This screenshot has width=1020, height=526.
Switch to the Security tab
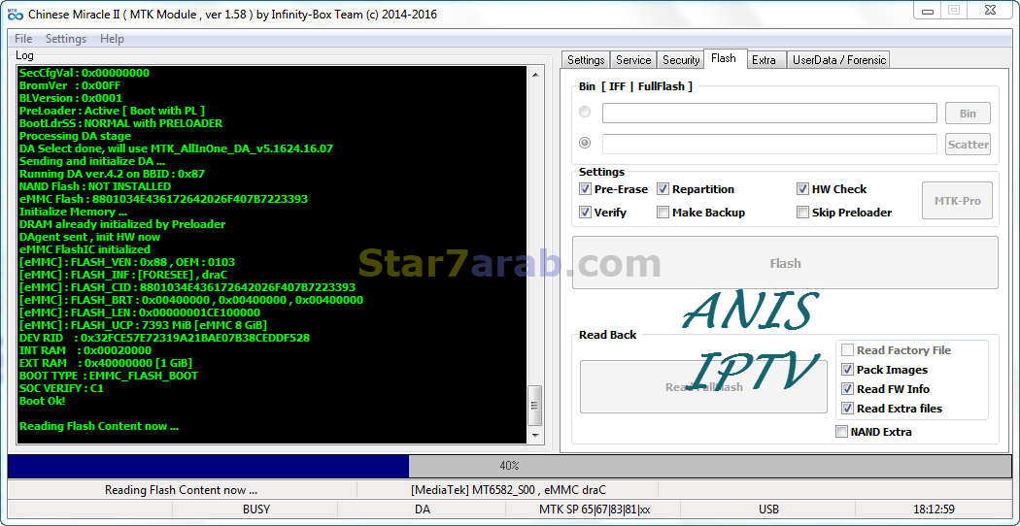pos(680,60)
